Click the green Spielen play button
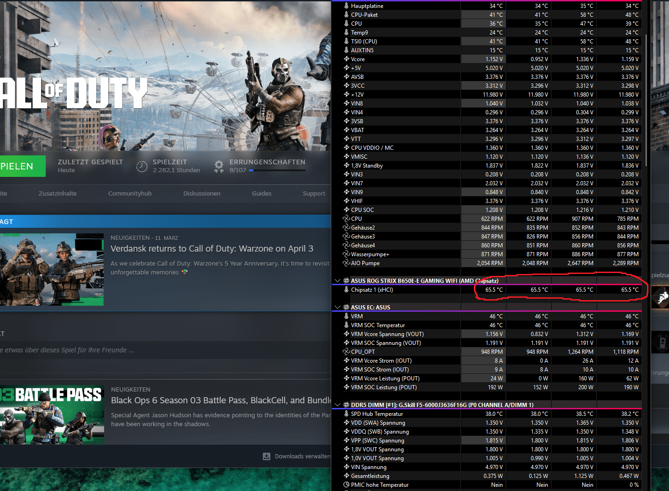Screen dimensions: 669x491 coord(22,166)
